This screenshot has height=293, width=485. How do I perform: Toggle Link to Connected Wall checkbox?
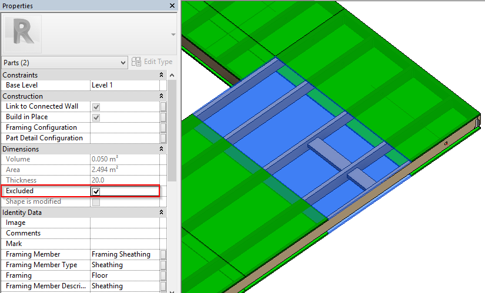(x=96, y=107)
